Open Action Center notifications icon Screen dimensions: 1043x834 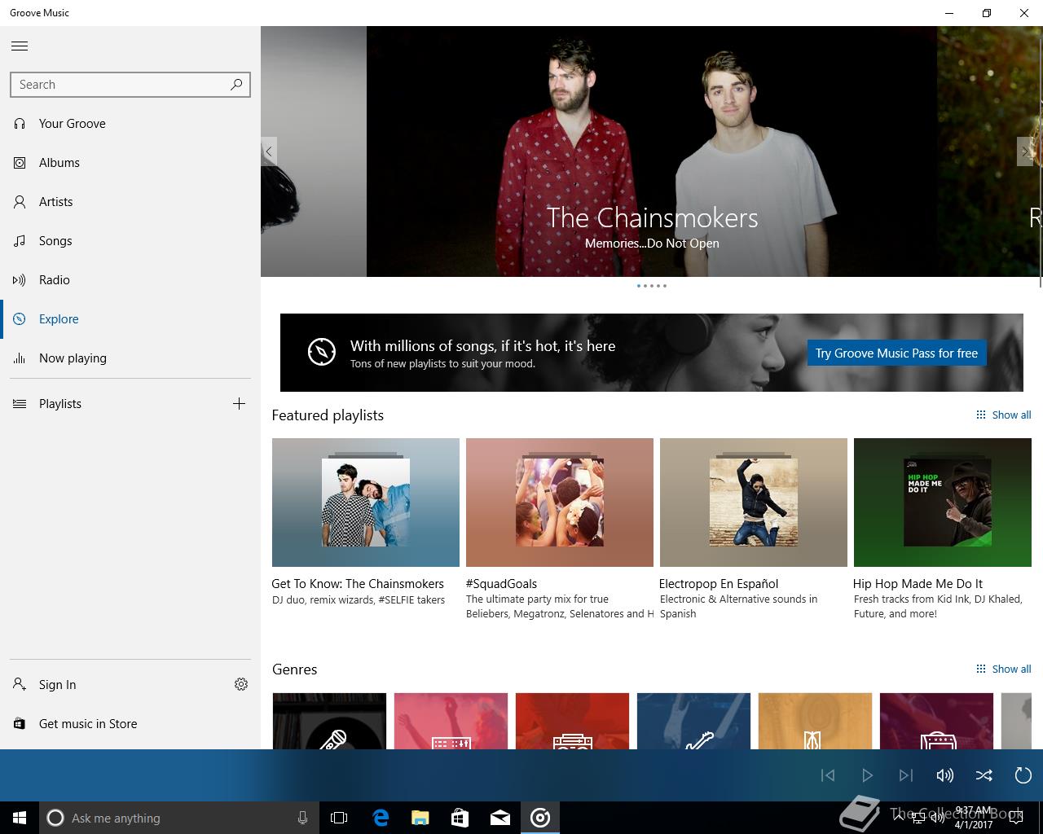[1016, 818]
